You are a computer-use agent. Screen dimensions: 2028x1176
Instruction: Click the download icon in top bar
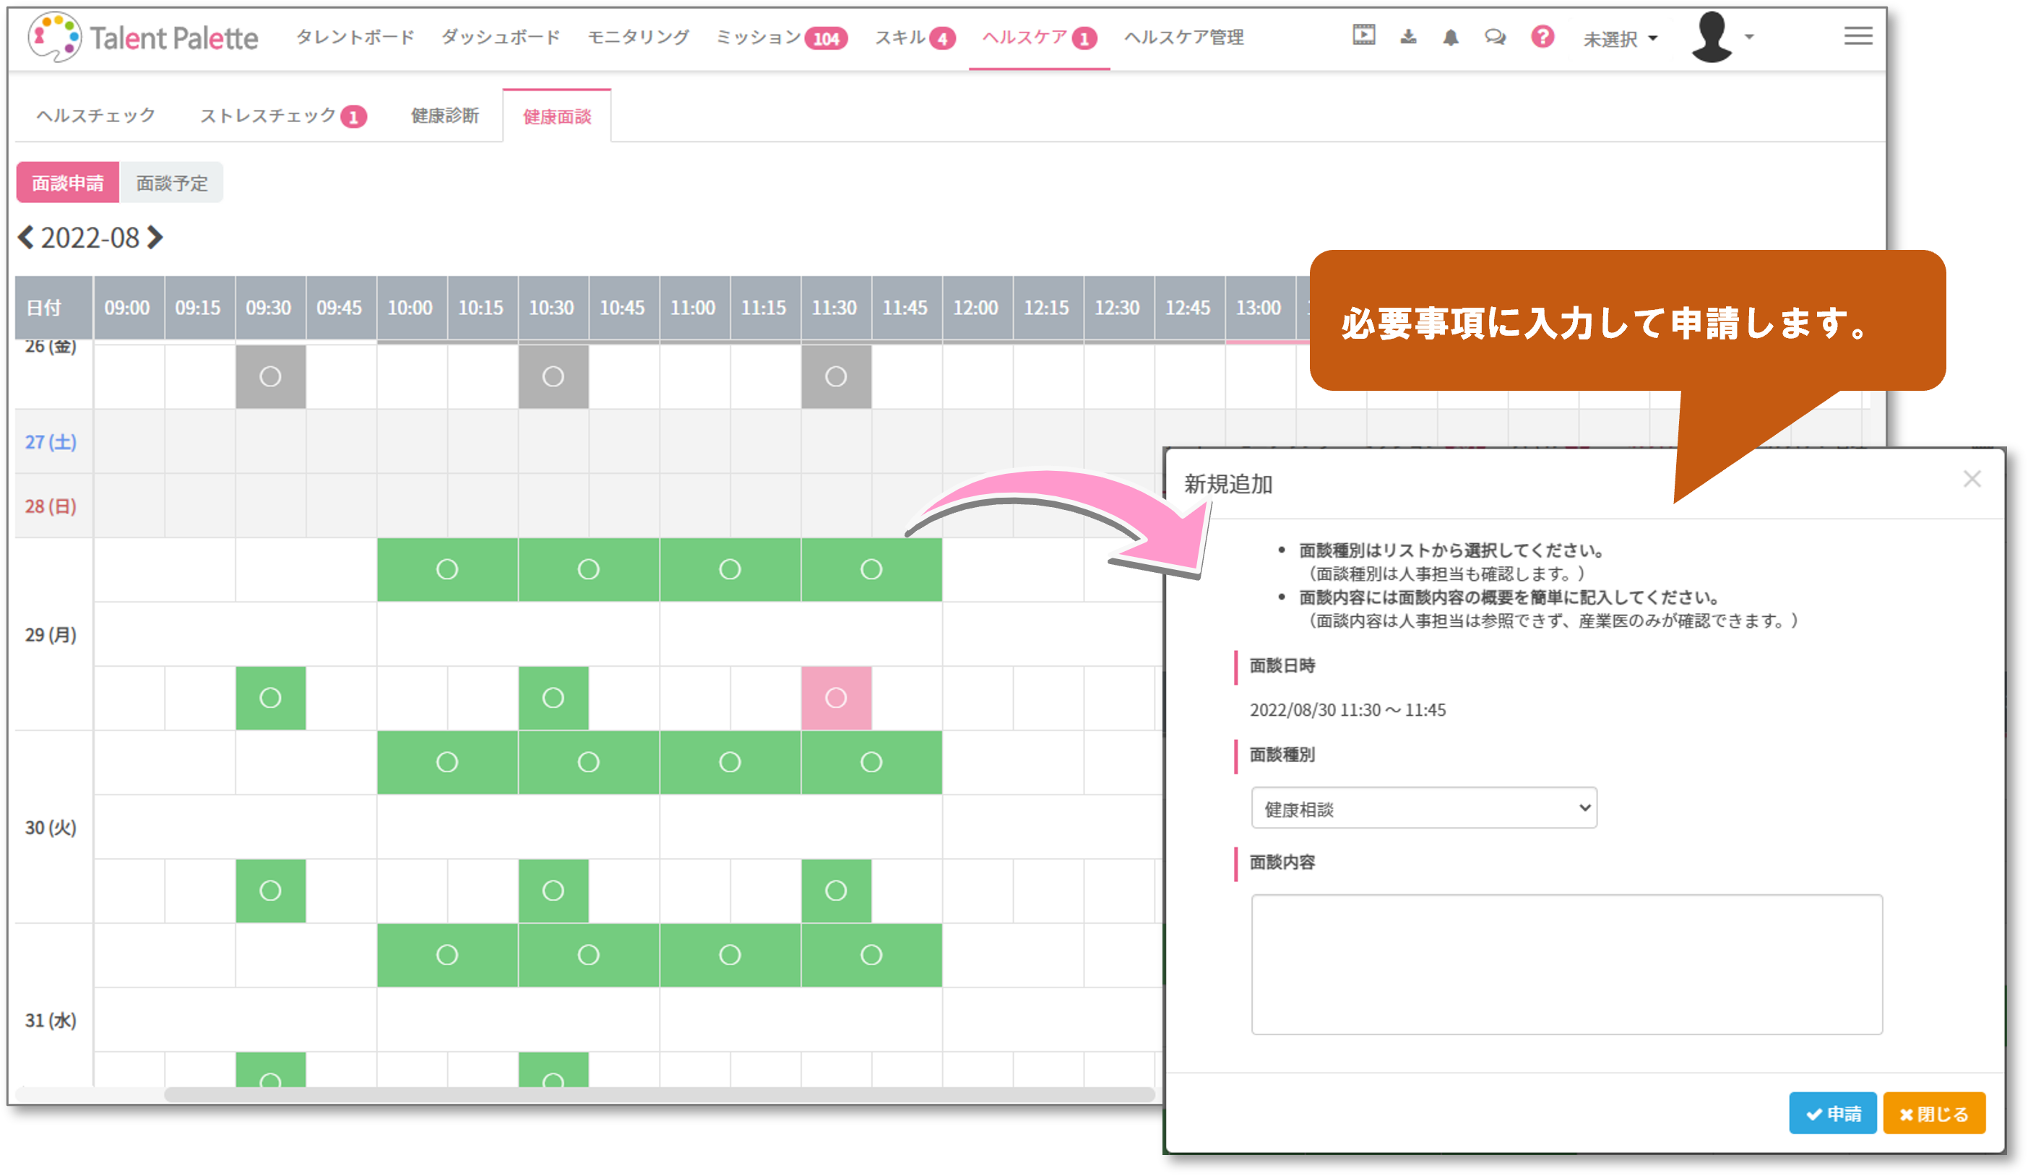tap(1408, 37)
